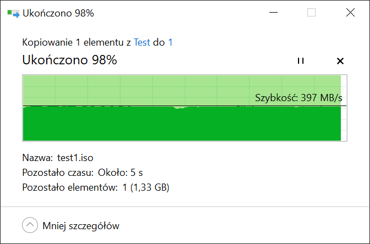Click the 'Mniej szczegółów' label
Image resolution: width=370 pixels, height=244 pixels.
pos(81,226)
